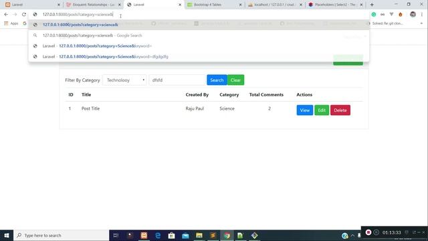Click the Windows taskbar search box
This screenshot has height=241, width=428.
[61, 235]
